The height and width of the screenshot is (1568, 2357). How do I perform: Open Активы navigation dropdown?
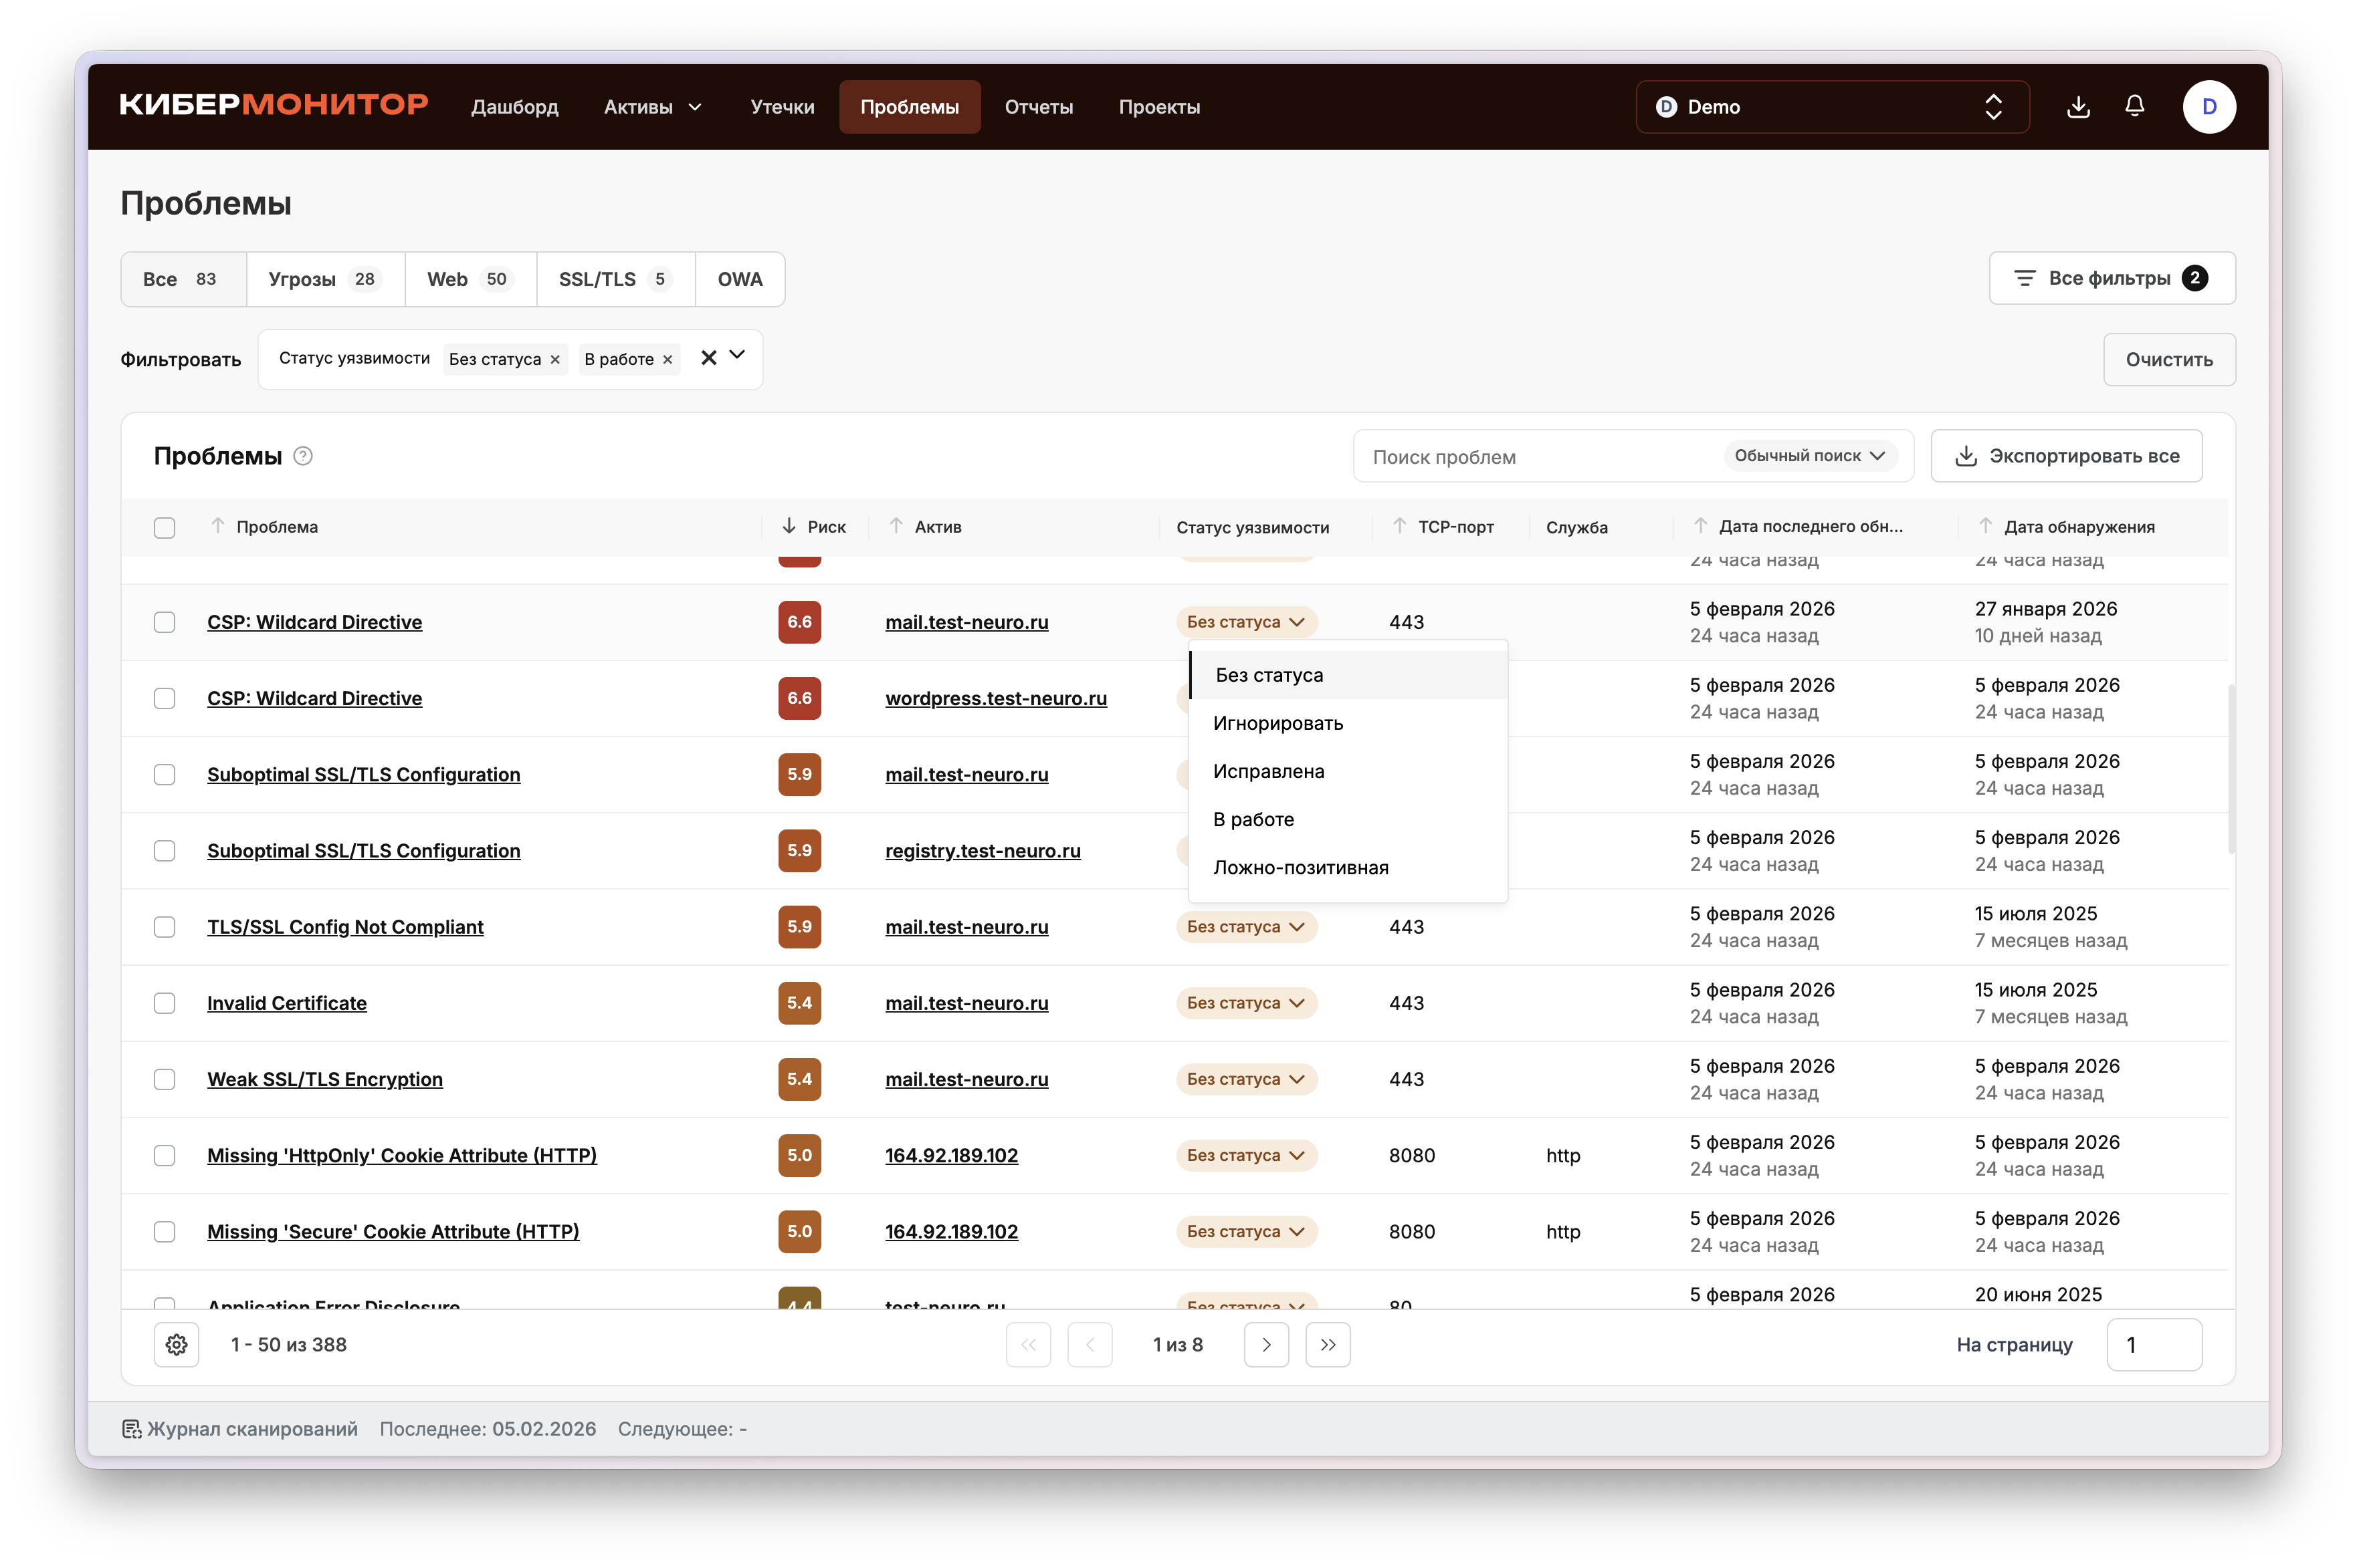coord(652,107)
